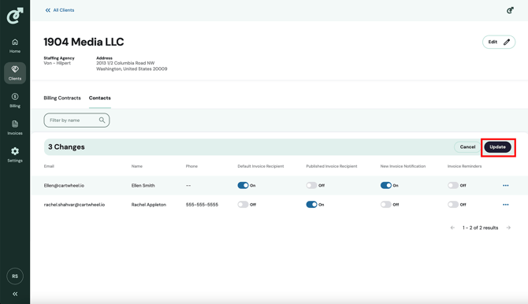
Task: Click the Cartwheel logo at top left
Action: (15, 16)
